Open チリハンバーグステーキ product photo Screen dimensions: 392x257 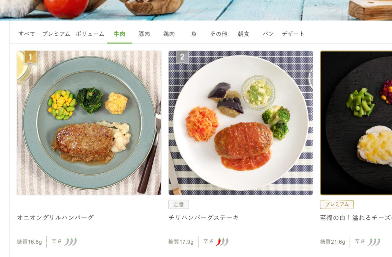pyautogui.click(x=241, y=123)
